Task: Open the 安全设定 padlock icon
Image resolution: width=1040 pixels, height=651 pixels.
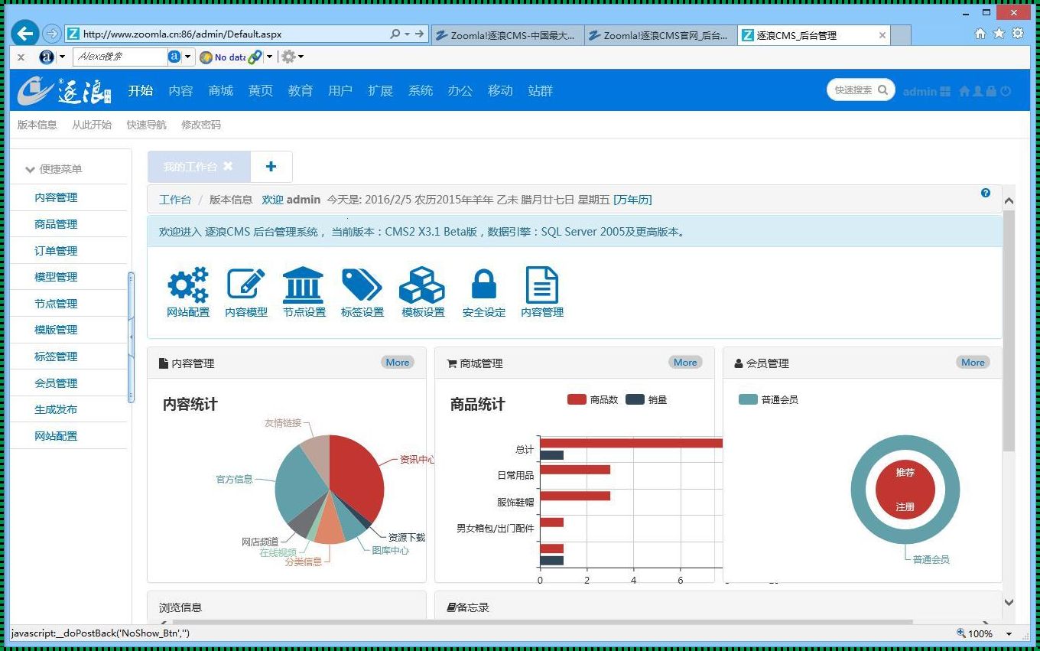Action: (484, 285)
